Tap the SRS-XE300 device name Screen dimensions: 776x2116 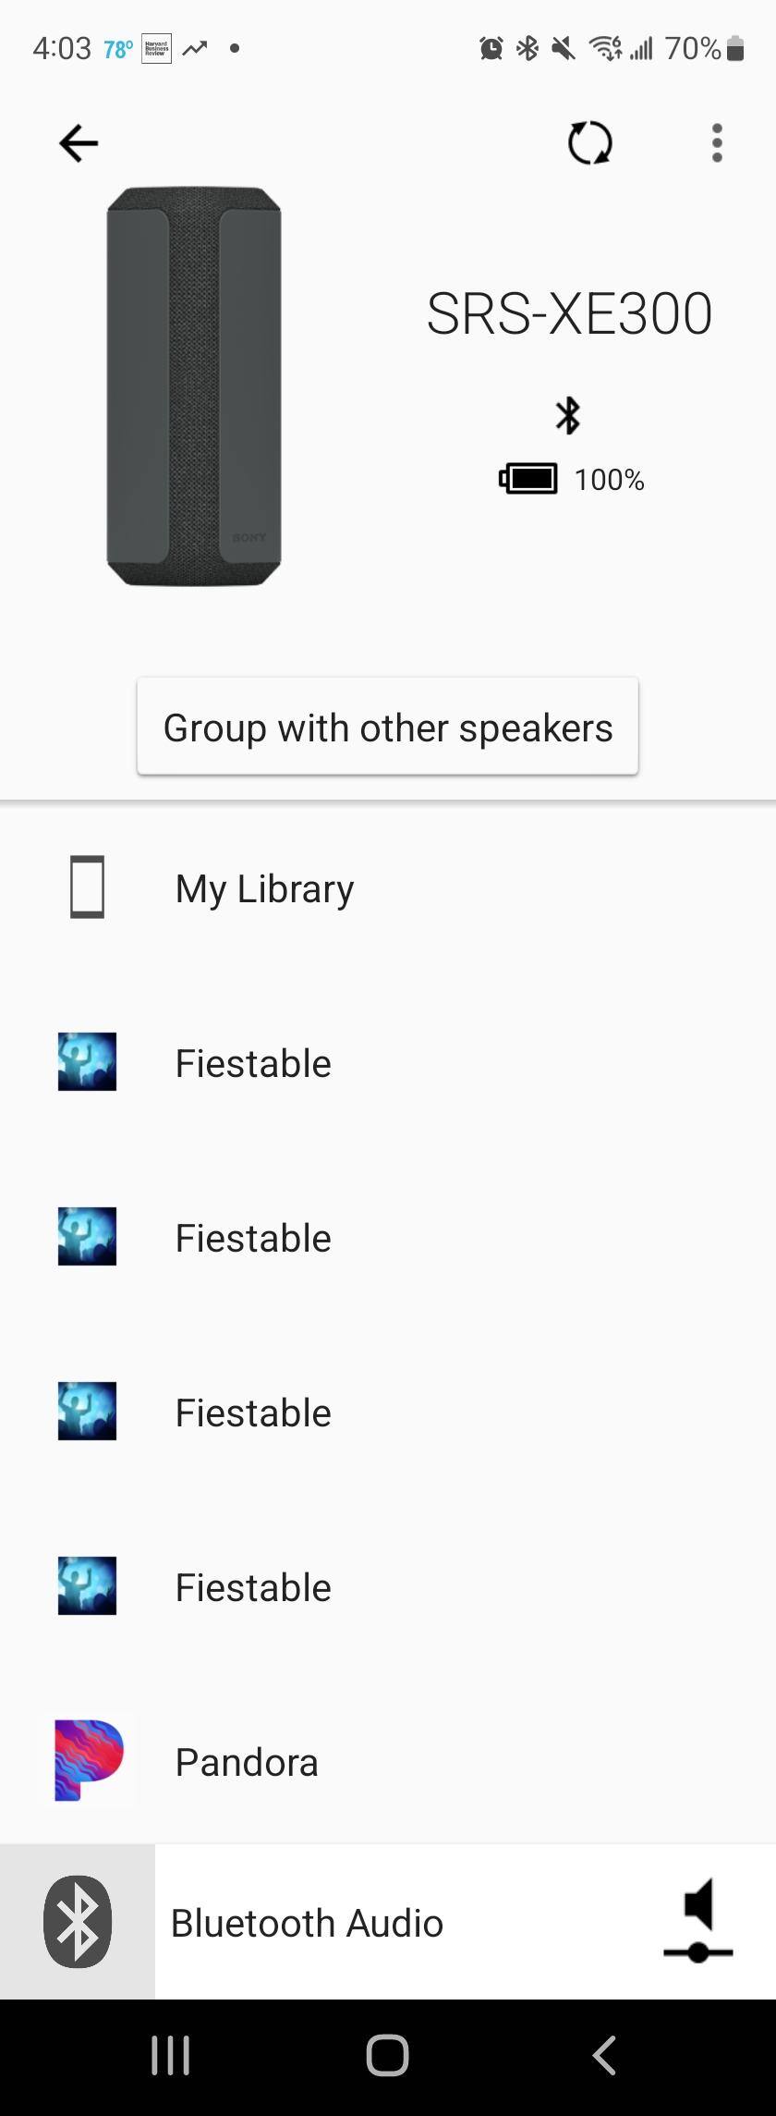(x=569, y=314)
